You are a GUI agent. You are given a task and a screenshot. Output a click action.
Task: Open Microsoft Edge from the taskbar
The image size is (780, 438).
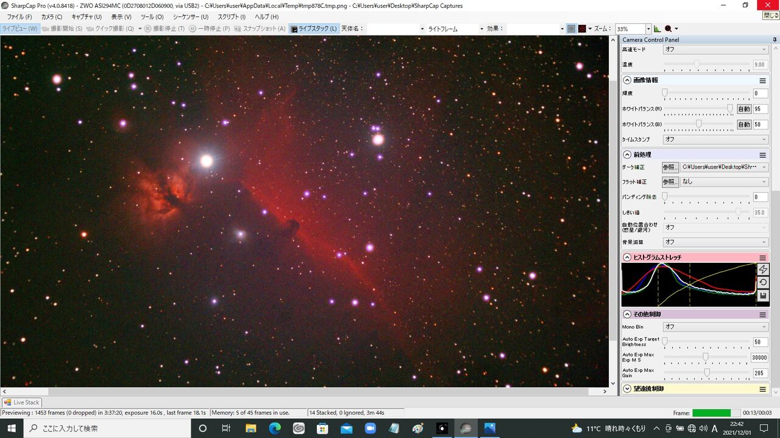pyautogui.click(x=274, y=428)
